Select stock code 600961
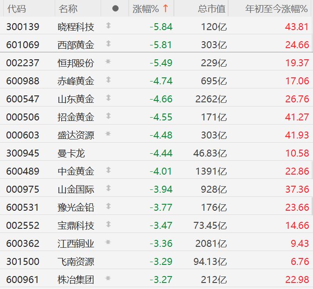Image resolution: width=313 pixels, height=289 pixels. pyautogui.click(x=23, y=280)
